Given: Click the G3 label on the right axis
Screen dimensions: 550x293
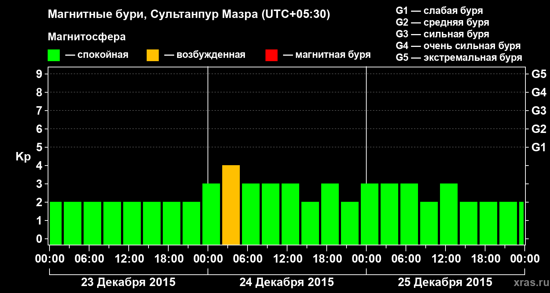Looking at the screenshot, I should click(x=539, y=111).
